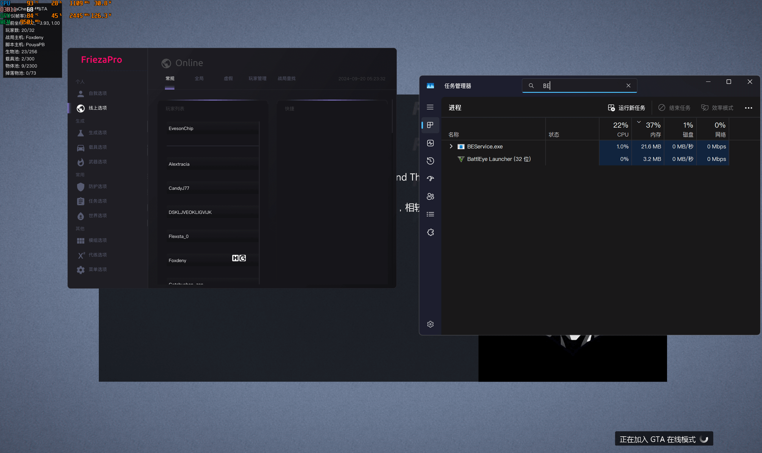Viewport: 762px width, 453px height.
Task: Open 生成选项 flask icon in the sidebar
Action: coord(81,133)
